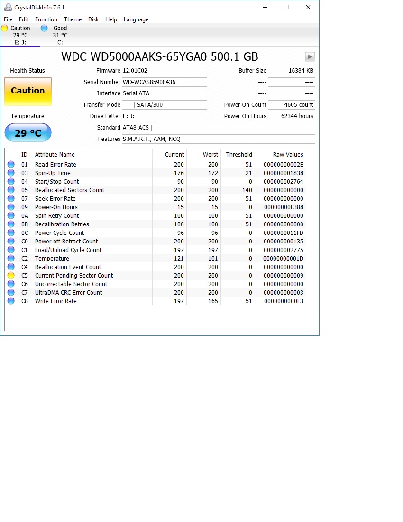Click raw value 00000000F388 for Power-On Hours
Screen dimensions: 403x522
click(x=284, y=207)
